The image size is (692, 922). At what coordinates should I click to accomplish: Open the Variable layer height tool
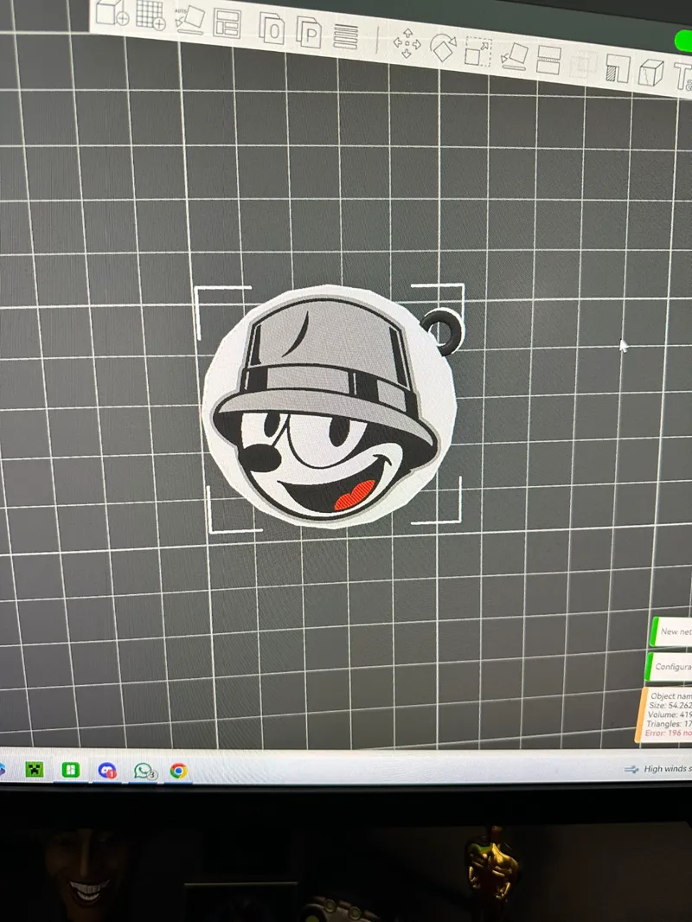click(x=345, y=37)
